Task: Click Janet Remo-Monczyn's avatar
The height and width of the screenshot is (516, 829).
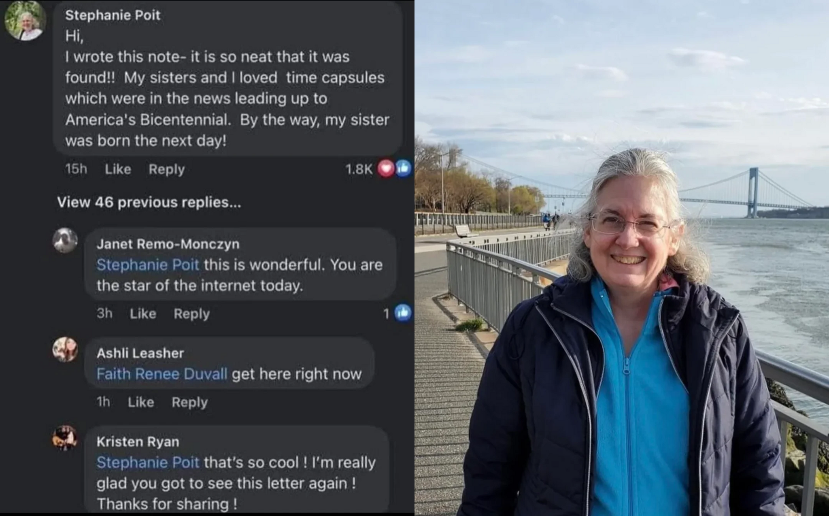Action: [x=65, y=241]
